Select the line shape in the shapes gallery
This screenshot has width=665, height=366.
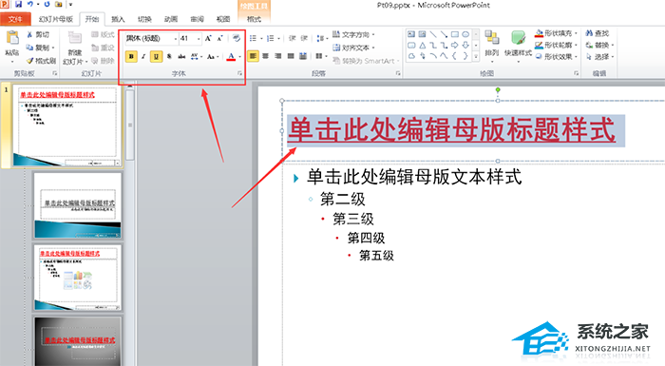(x=433, y=34)
